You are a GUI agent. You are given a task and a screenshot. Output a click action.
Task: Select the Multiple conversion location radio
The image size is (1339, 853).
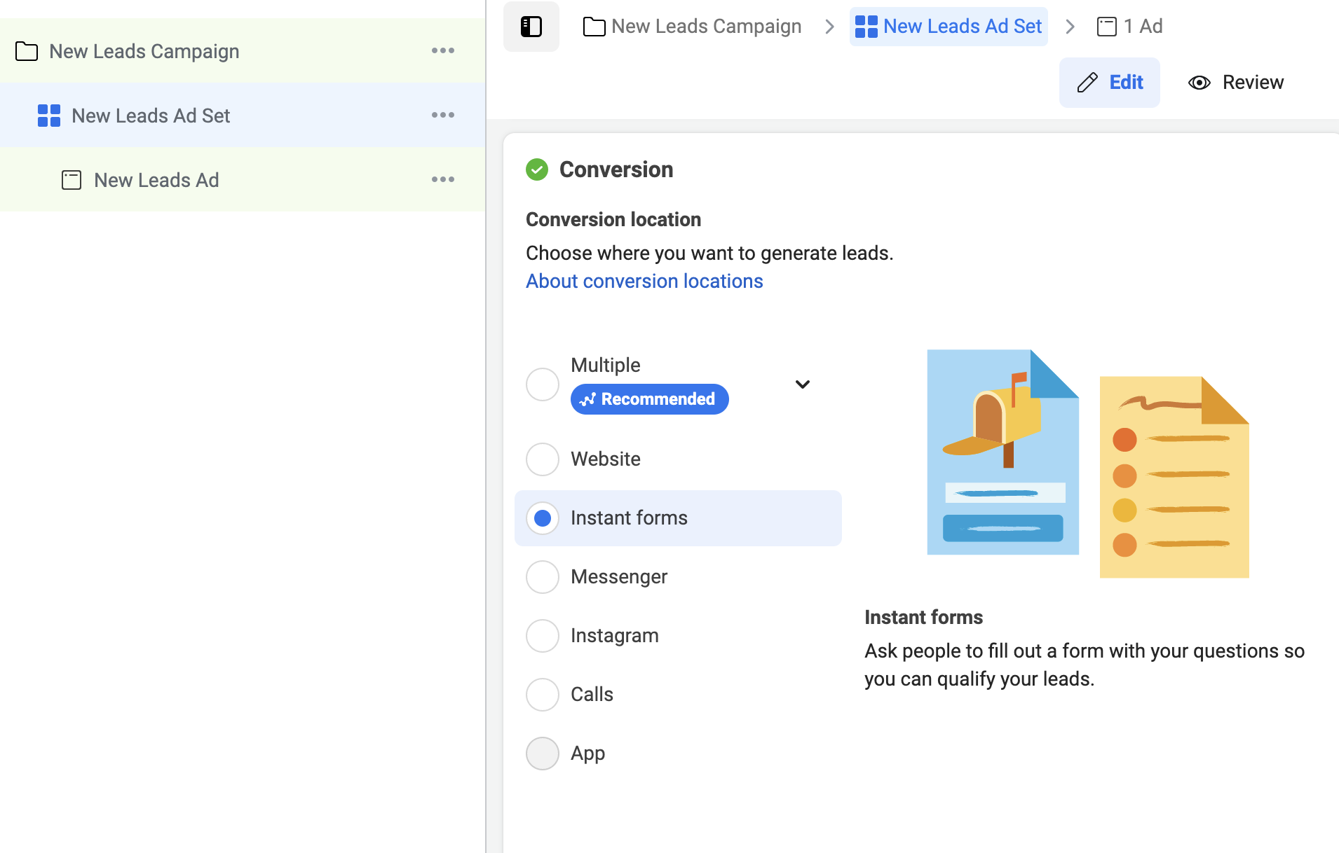[543, 384]
